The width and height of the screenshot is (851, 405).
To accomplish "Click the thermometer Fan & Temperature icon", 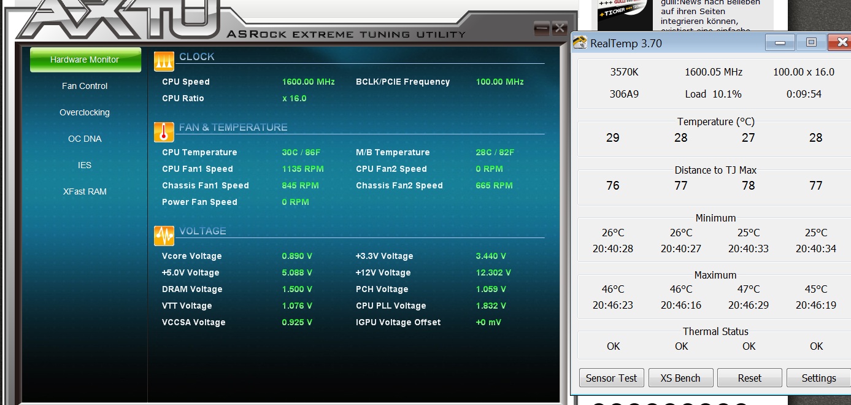I will pos(164,132).
